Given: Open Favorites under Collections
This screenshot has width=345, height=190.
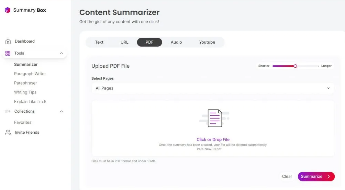Looking at the screenshot, I should pyautogui.click(x=23, y=122).
